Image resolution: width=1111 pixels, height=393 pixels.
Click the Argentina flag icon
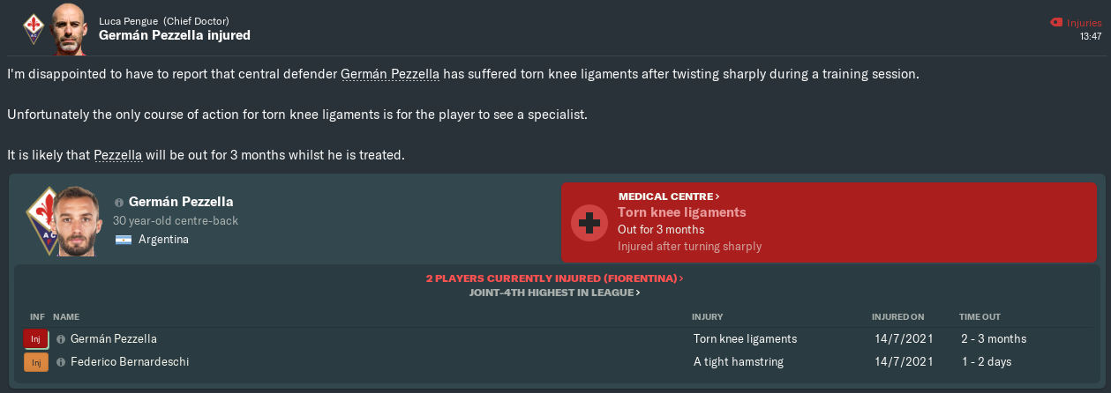(124, 240)
